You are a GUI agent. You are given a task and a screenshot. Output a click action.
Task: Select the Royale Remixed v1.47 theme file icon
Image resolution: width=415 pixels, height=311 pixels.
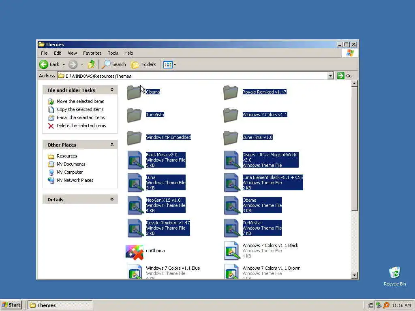coord(135,228)
